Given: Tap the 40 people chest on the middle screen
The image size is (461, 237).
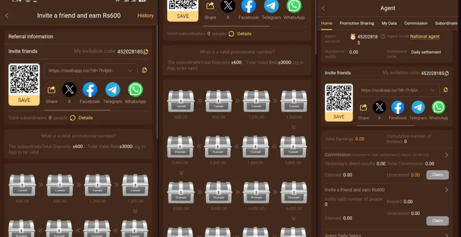Looking at the screenshot, I should pos(256,192).
